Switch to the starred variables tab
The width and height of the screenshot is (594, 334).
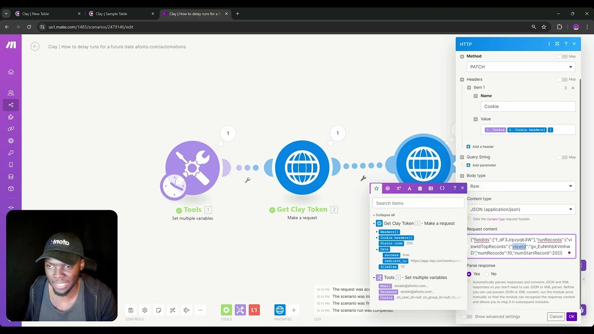click(x=376, y=188)
